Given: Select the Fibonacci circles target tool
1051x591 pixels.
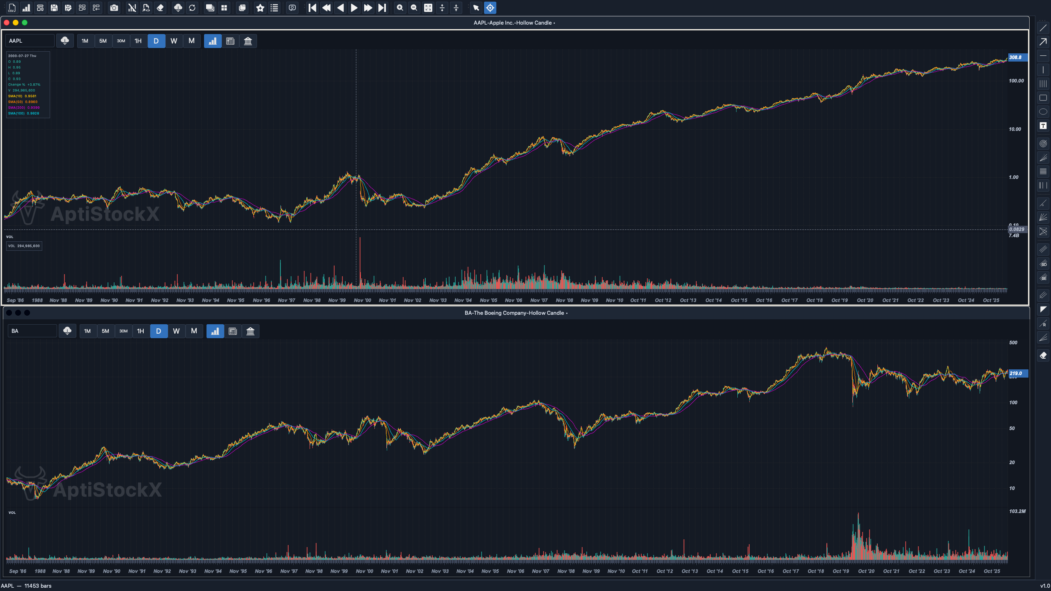Looking at the screenshot, I should click(x=1043, y=144).
